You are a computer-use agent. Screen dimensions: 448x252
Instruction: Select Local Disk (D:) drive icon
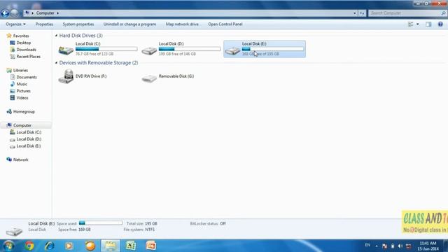[149, 51]
